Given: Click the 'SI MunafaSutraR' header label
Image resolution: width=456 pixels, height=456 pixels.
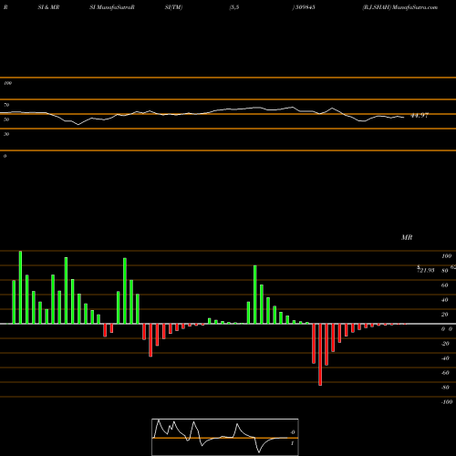Looking at the screenshot, I should pos(112,7).
